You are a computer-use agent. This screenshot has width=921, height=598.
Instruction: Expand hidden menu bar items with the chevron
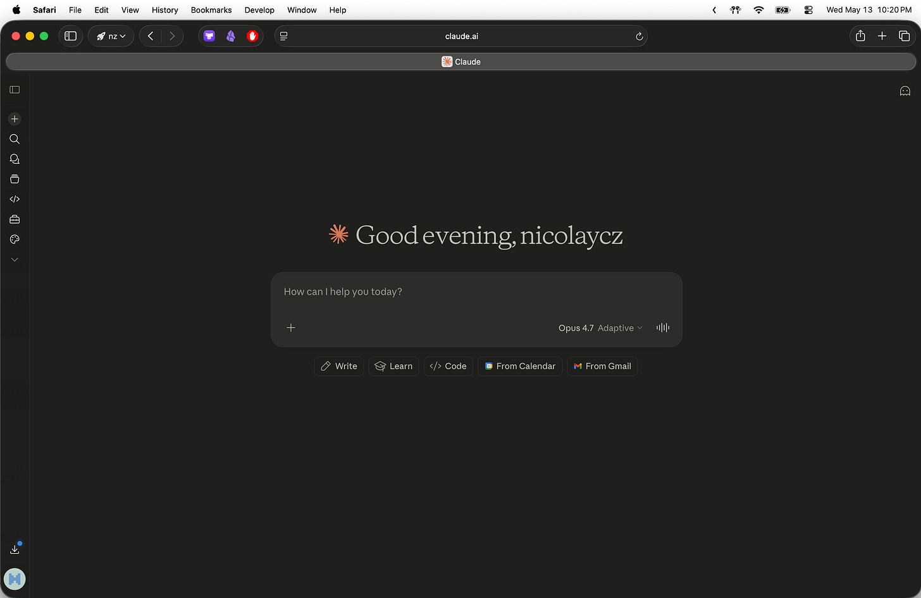[x=714, y=10]
